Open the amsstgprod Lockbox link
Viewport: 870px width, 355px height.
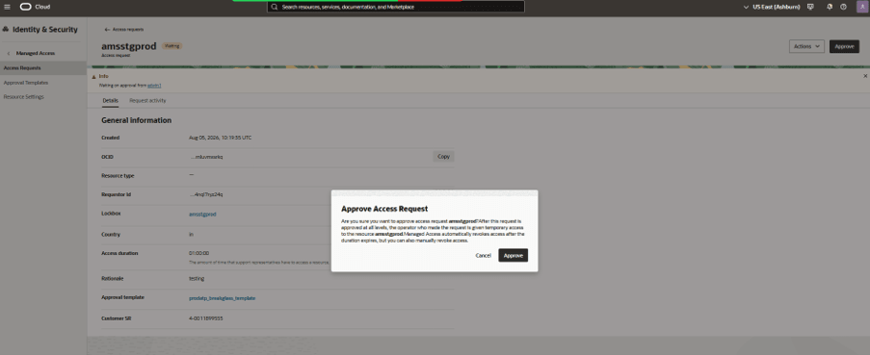(202, 214)
